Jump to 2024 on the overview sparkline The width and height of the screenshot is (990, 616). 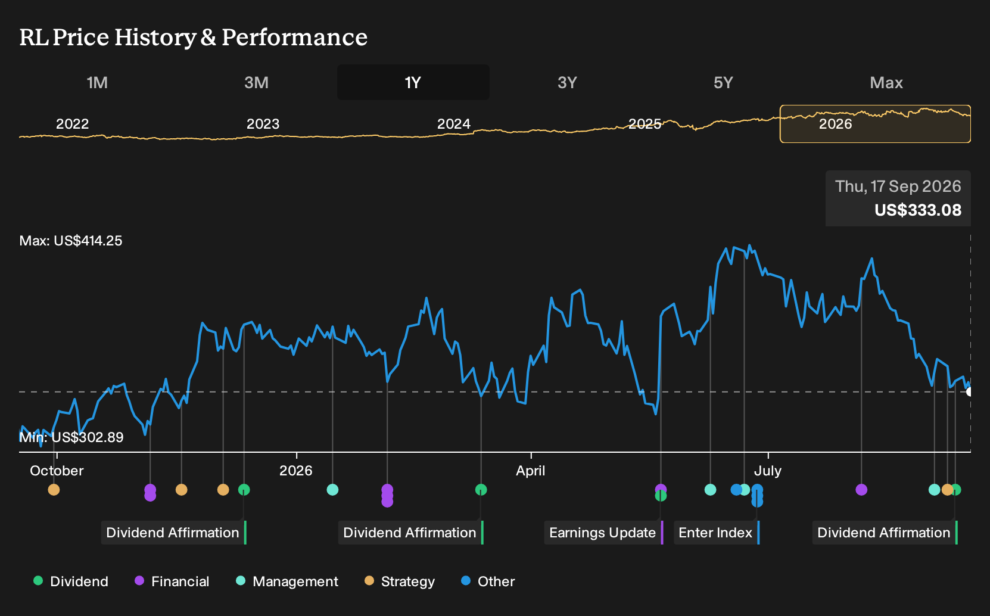click(x=454, y=124)
